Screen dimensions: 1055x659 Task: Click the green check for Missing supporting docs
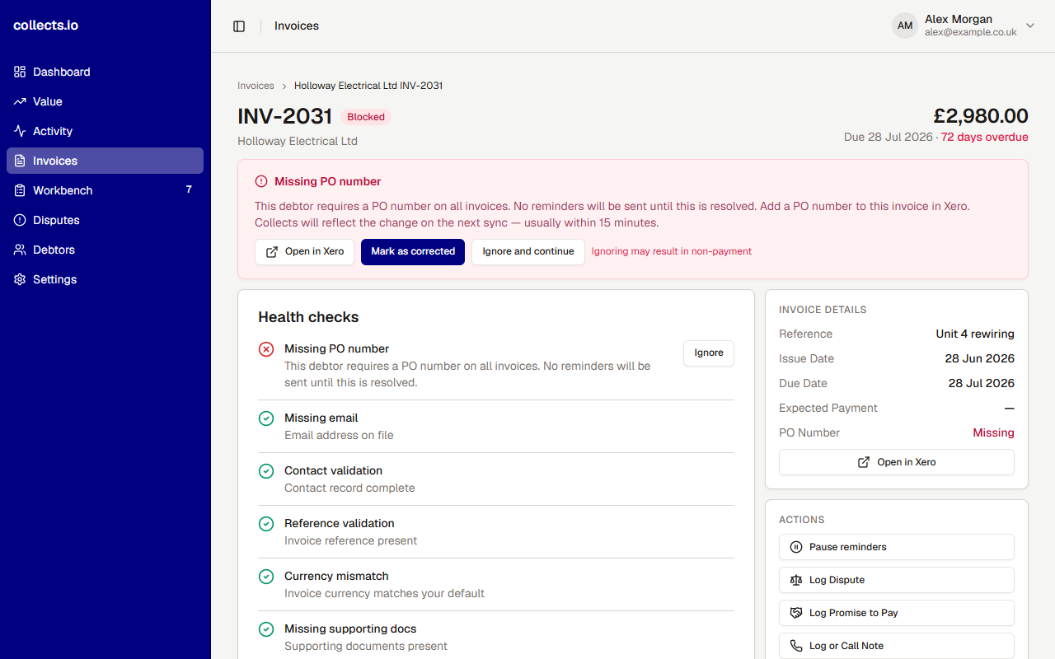tap(266, 629)
